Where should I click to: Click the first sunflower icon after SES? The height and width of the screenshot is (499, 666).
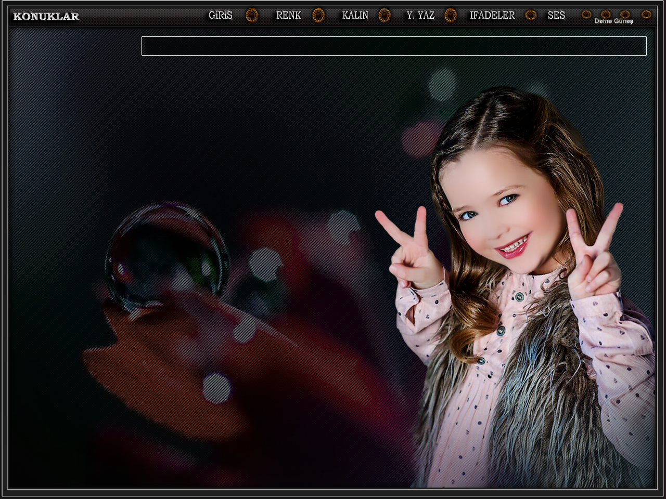click(586, 15)
